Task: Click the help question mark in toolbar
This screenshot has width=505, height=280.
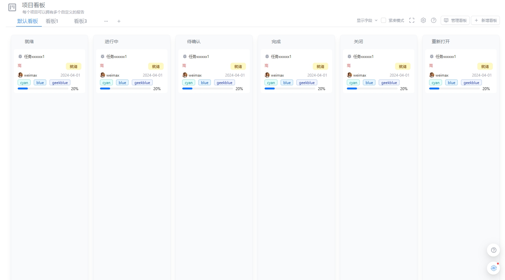Action: [x=434, y=20]
